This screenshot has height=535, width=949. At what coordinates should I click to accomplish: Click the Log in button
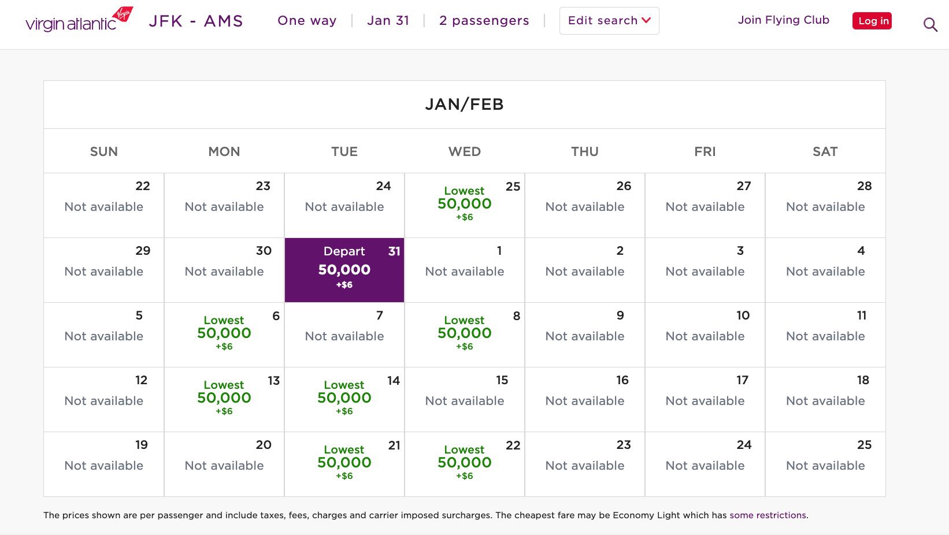pos(872,21)
